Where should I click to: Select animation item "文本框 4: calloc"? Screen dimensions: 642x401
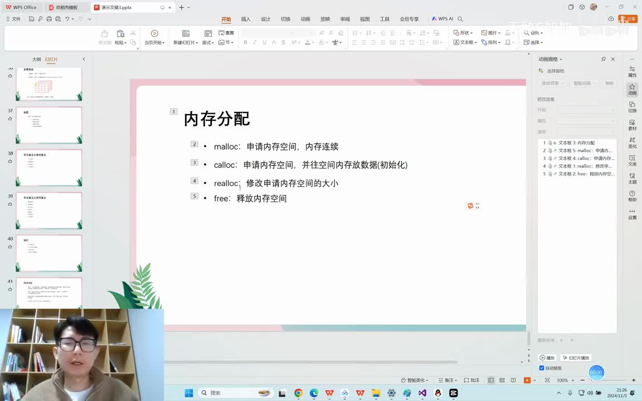(578, 158)
